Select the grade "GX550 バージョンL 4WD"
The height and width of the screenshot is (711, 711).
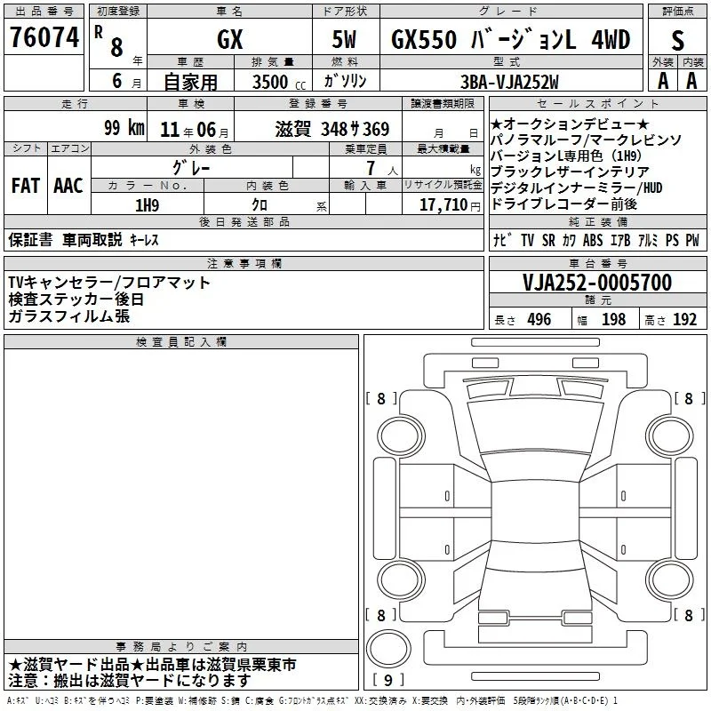(x=510, y=39)
